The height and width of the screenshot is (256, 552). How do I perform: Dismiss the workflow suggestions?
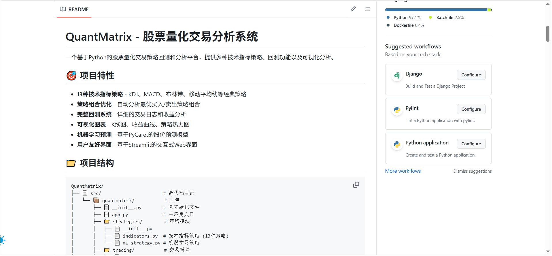pyautogui.click(x=472, y=171)
